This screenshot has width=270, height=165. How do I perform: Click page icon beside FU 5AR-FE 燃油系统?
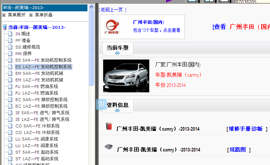tap(10, 87)
